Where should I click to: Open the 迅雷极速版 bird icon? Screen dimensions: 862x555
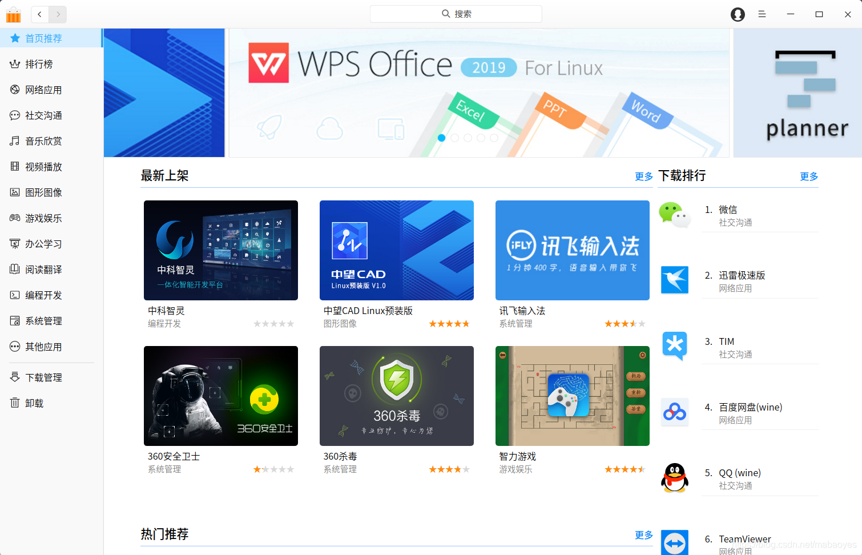click(675, 280)
